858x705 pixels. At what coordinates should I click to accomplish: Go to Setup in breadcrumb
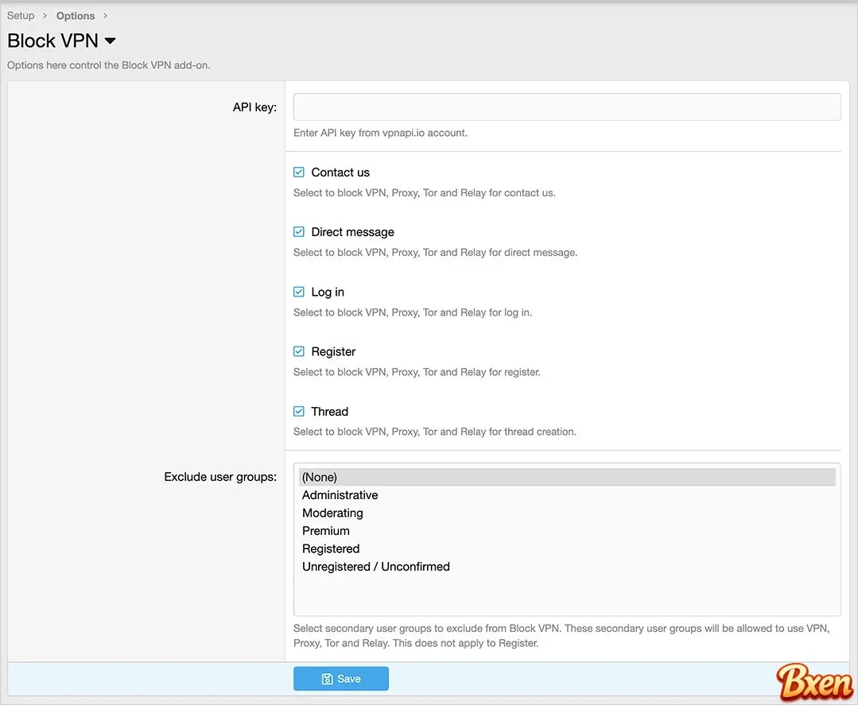coord(21,16)
